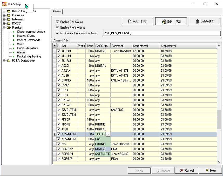Click the scrollbar down arrow of alarms list
Screen dimensions: 223x176
coord(219,162)
